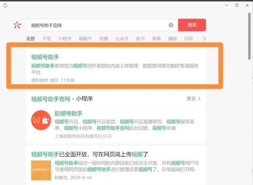Focus the search field containing 视频号助手官网
The image size is (253, 185).
[102, 25]
